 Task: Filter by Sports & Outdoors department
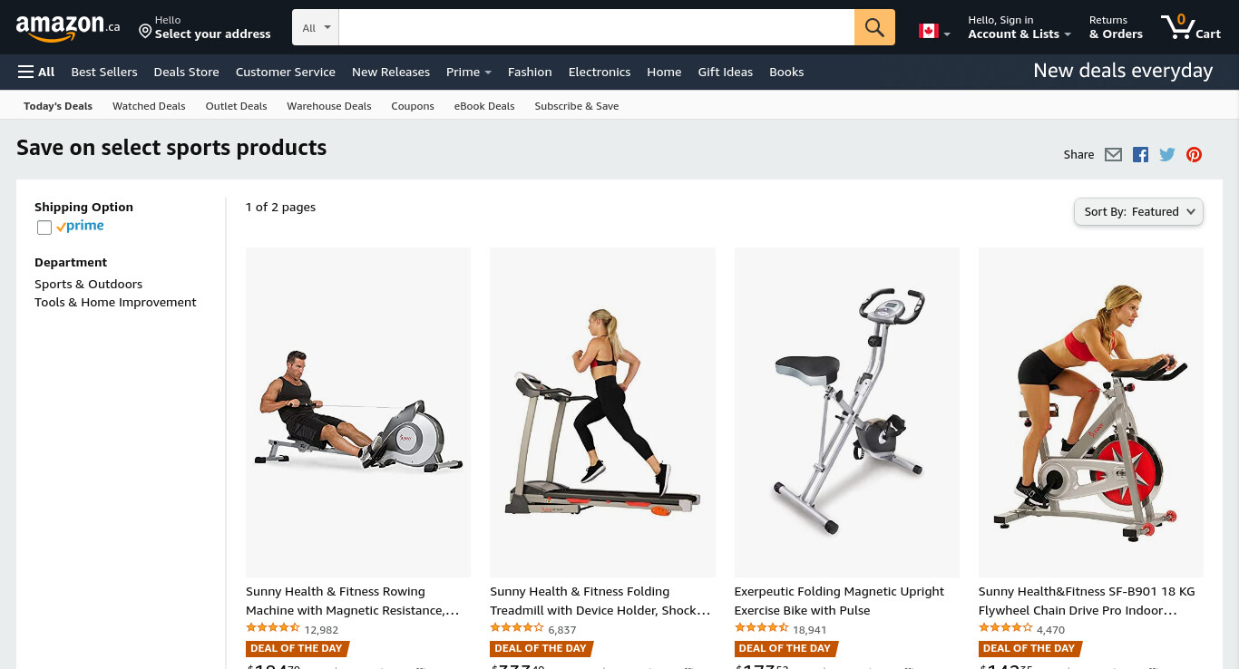pos(88,284)
